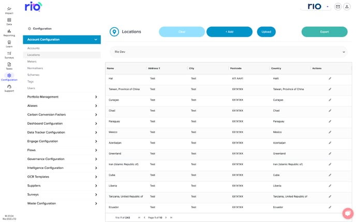Image resolution: width=356 pixels, height=222 pixels.
Task: Open Surveys from the icon rail
Action: tap(9, 55)
